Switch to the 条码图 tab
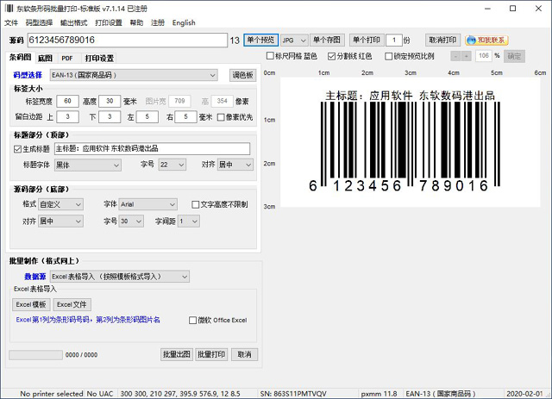 click(20, 58)
